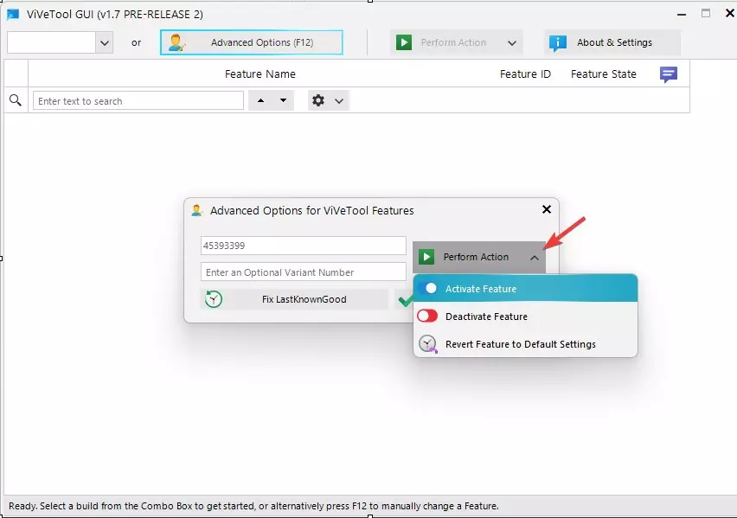
Task: Click the red toggle icon beside Deactivate Feature
Action: 427,316
